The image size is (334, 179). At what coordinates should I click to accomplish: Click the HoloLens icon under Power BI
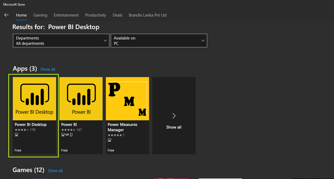click(67, 135)
